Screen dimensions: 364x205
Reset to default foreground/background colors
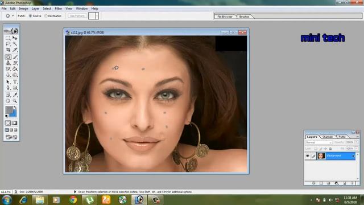(x=6, y=116)
